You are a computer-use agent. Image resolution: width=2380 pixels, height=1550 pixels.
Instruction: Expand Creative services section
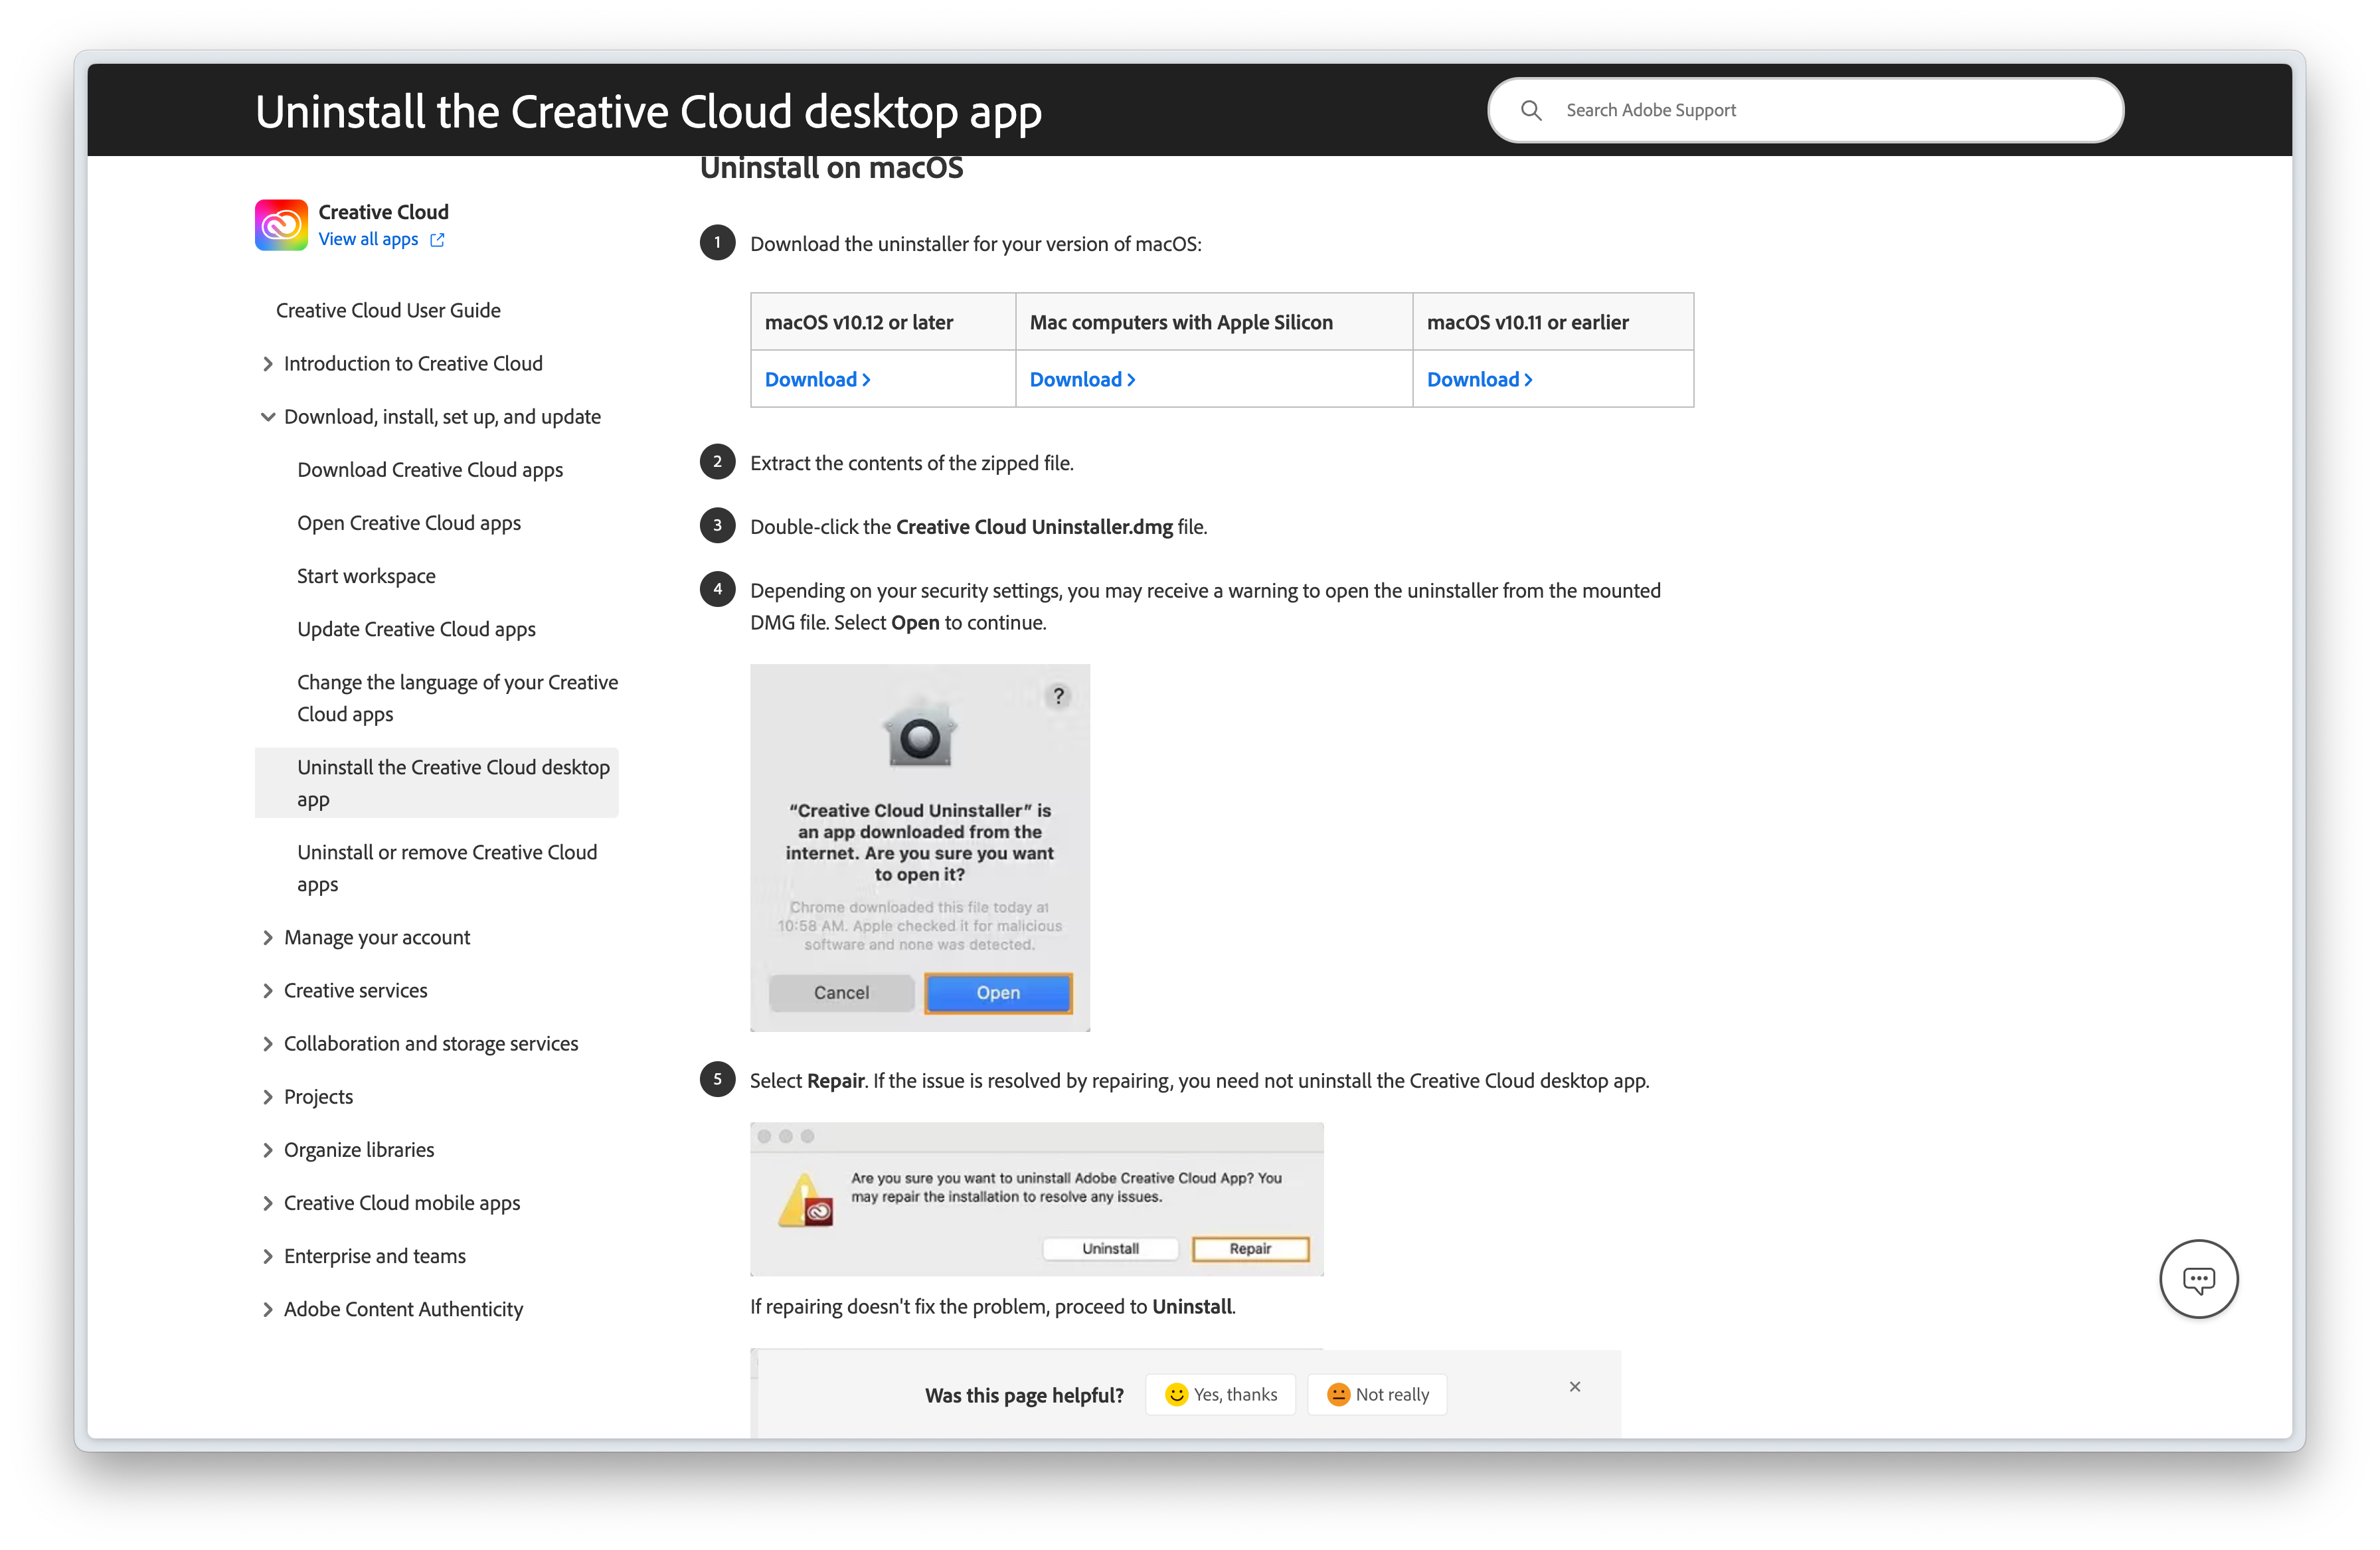(267, 990)
